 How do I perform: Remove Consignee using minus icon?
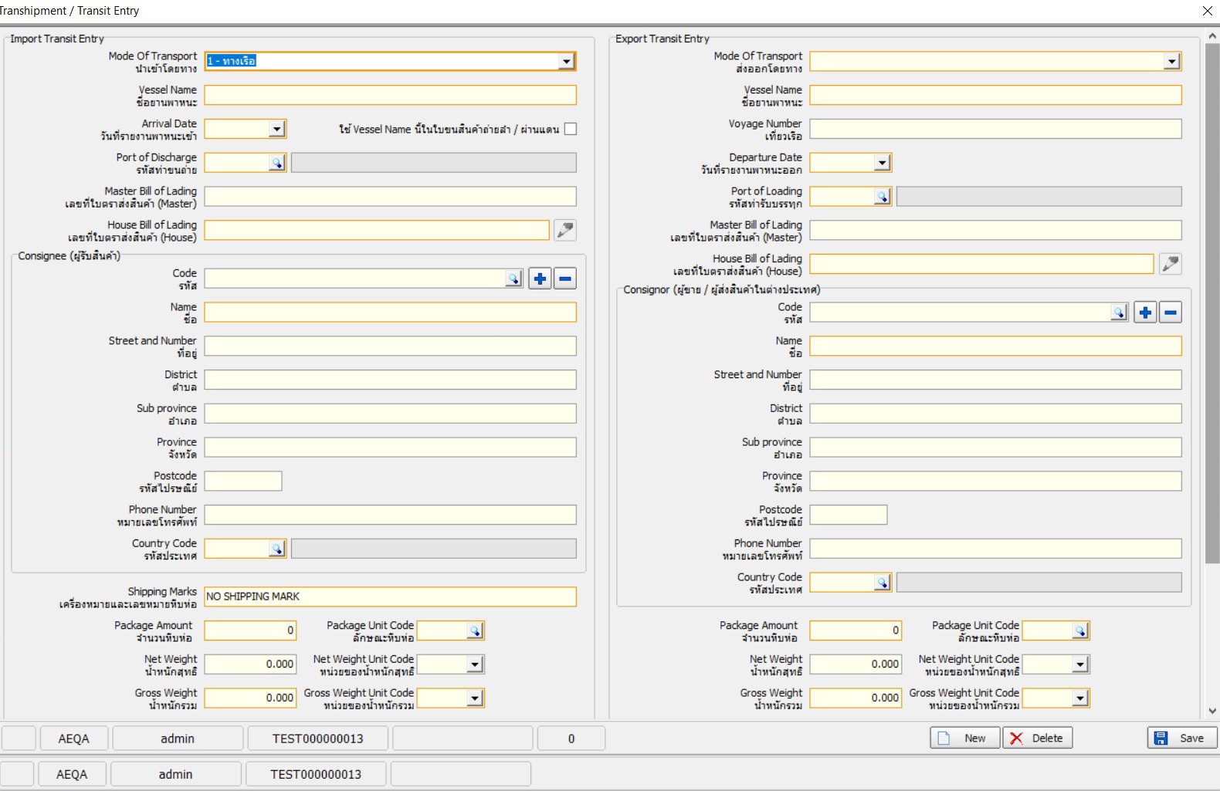(565, 279)
